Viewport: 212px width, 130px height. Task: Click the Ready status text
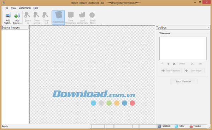coord(5,126)
